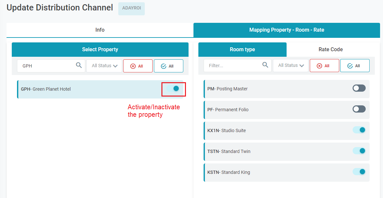Image resolution: width=383 pixels, height=198 pixels.
Task: Disable the KX1N Studio Suite room
Action: [x=359, y=130]
